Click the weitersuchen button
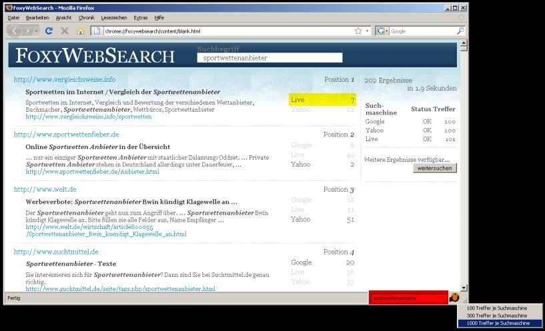Screen dimensions: 545x331 click(x=434, y=168)
